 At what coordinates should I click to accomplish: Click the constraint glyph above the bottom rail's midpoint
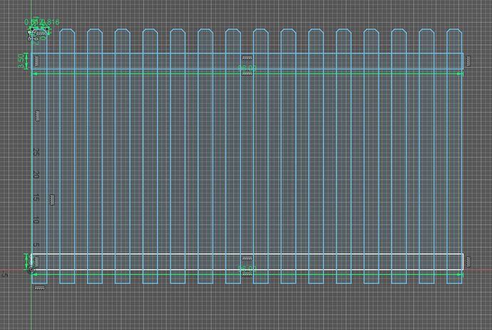click(x=247, y=257)
